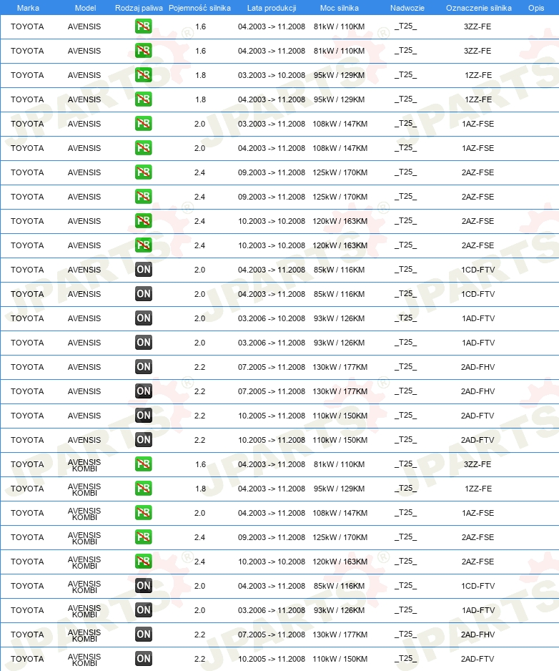Select the date cell 03.2006 -> 10.2008

coord(272,318)
